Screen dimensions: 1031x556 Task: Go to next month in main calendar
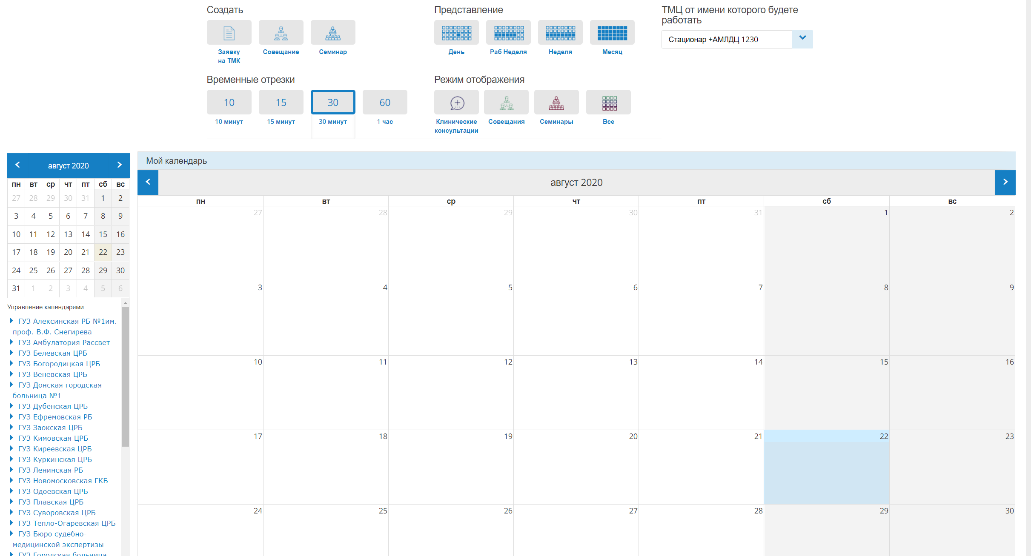(x=1005, y=182)
